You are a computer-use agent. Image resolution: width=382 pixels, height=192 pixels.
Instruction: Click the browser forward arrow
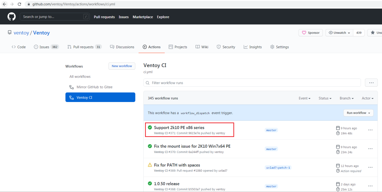pos(12,4)
